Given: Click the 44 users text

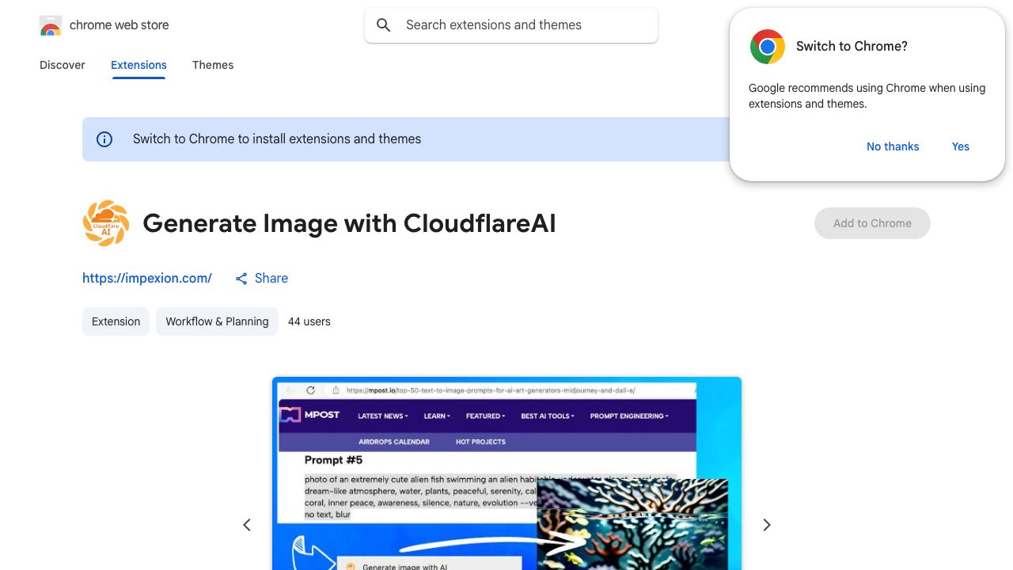Looking at the screenshot, I should coord(309,321).
